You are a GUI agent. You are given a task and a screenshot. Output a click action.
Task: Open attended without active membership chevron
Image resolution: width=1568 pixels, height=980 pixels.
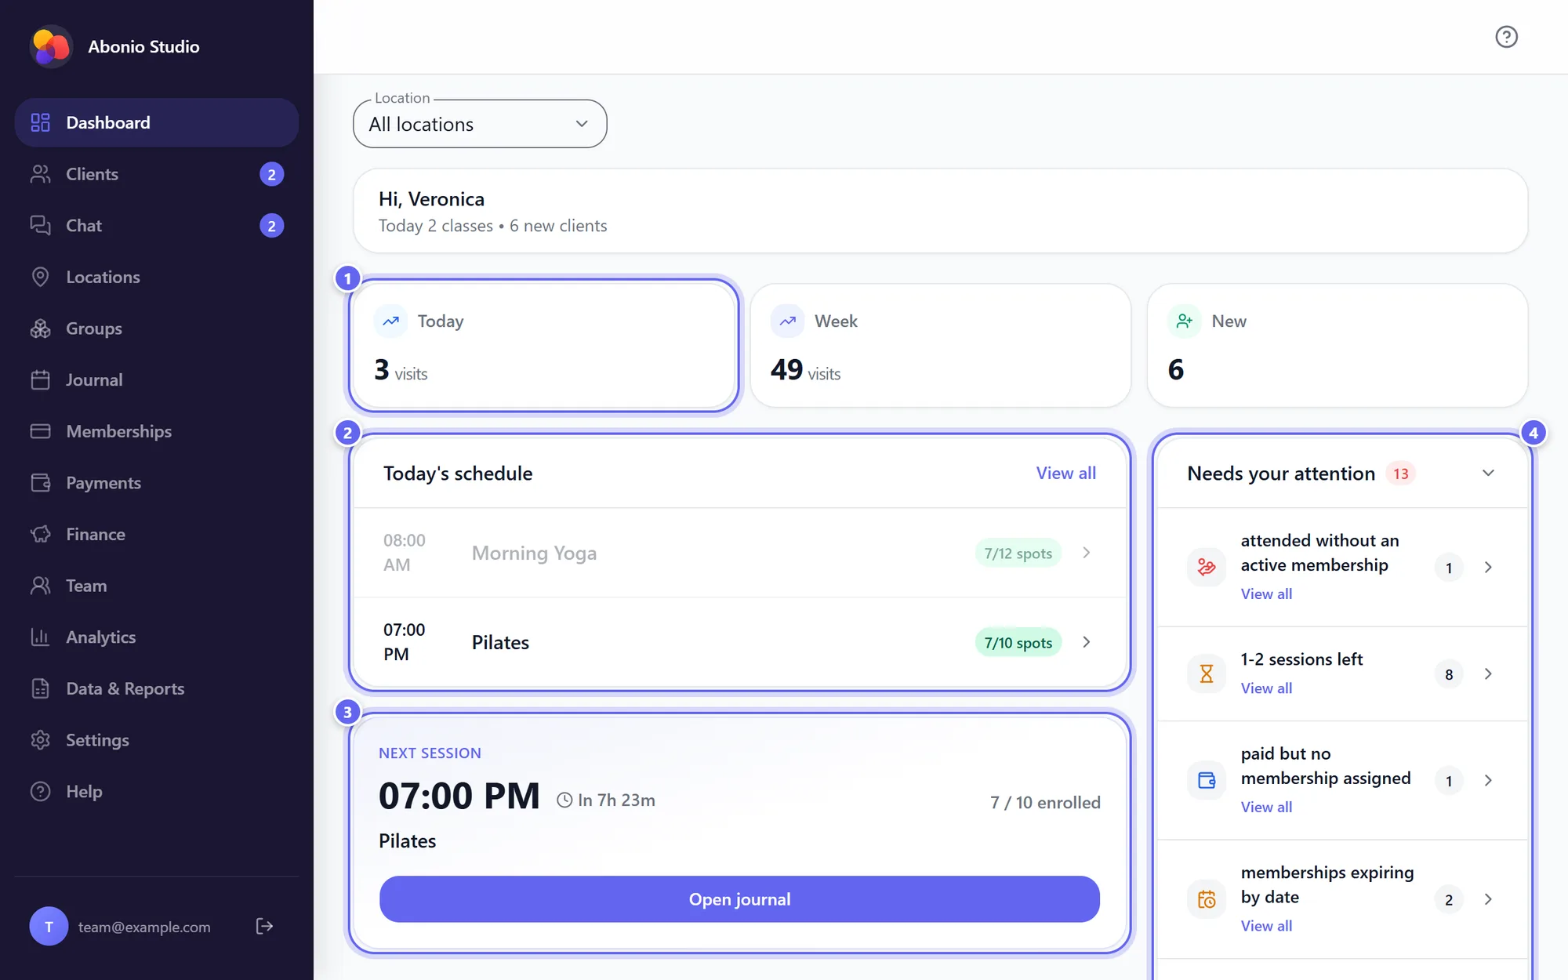[x=1488, y=567]
